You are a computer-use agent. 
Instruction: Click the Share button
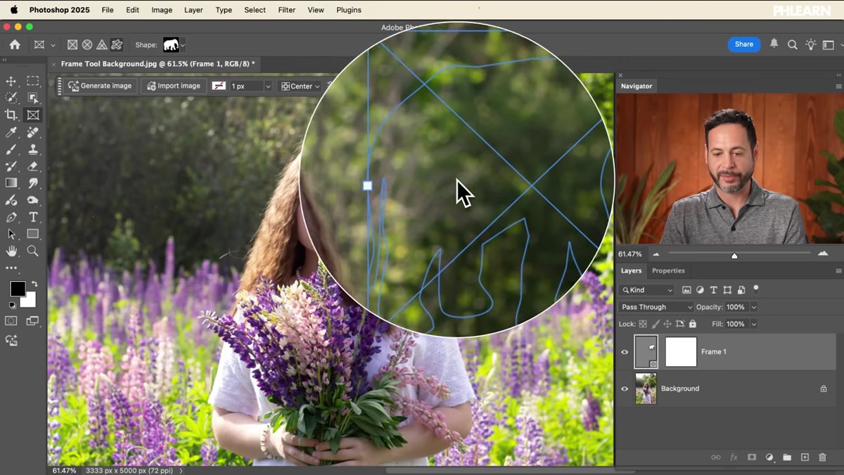(743, 44)
